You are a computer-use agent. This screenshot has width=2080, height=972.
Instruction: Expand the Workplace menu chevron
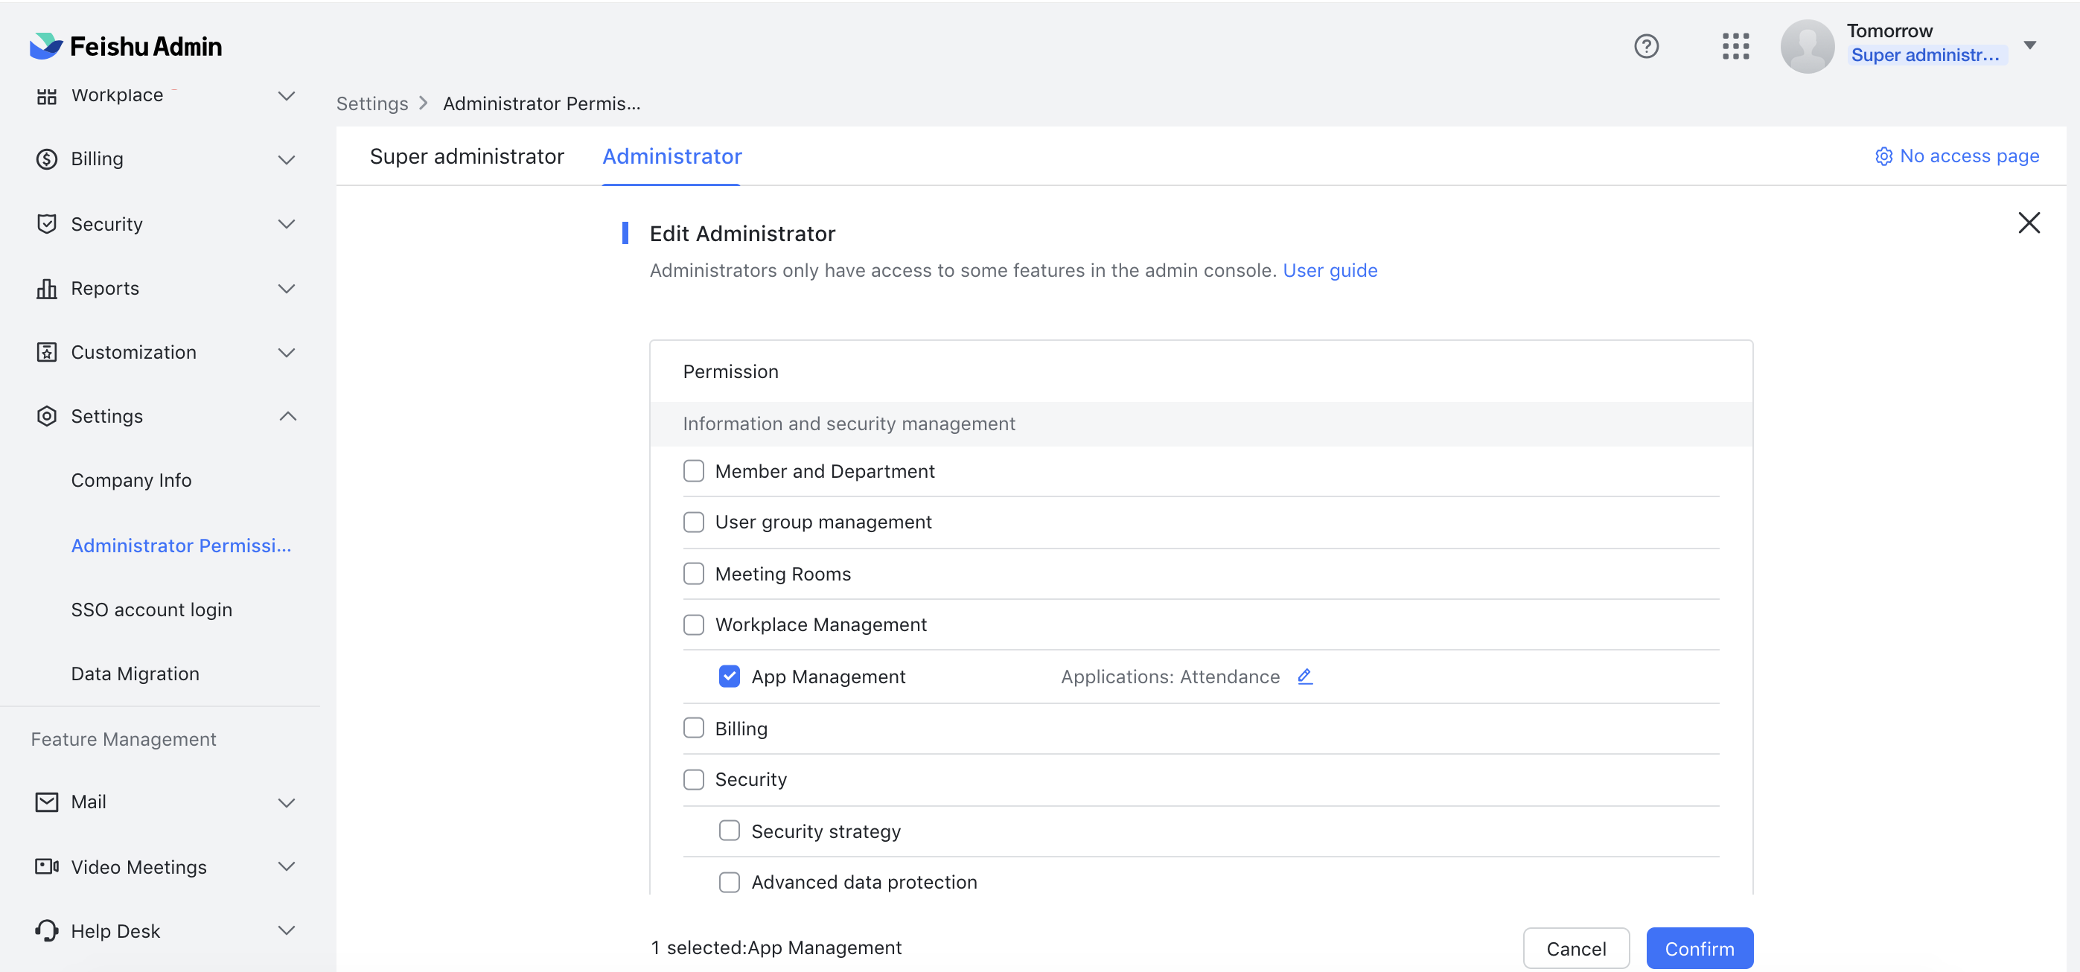coord(287,95)
